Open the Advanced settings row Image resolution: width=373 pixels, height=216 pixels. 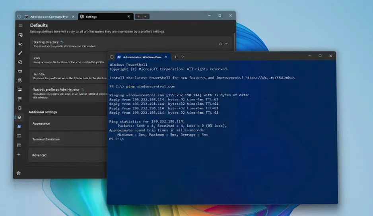(x=67, y=155)
